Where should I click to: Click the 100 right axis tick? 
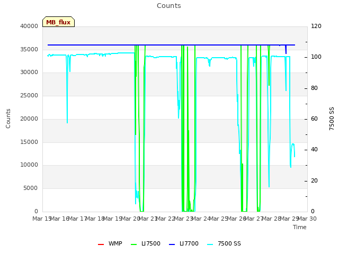(316, 57)
